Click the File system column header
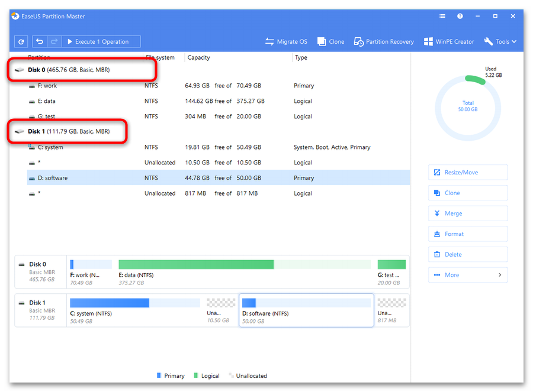This screenshot has height=392, width=533. click(160, 58)
